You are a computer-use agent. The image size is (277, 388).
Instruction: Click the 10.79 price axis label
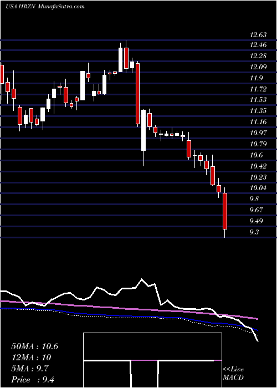(258, 144)
